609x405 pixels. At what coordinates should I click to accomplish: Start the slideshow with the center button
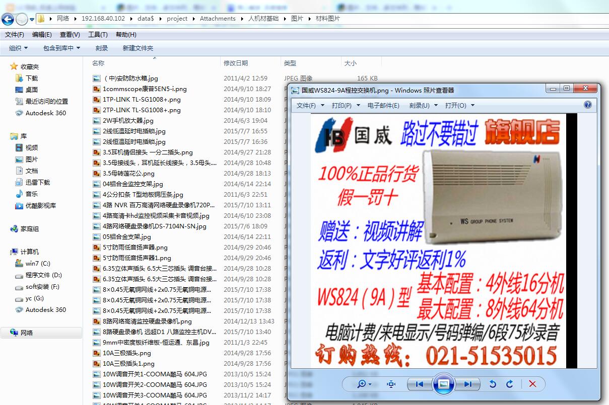coord(443,384)
